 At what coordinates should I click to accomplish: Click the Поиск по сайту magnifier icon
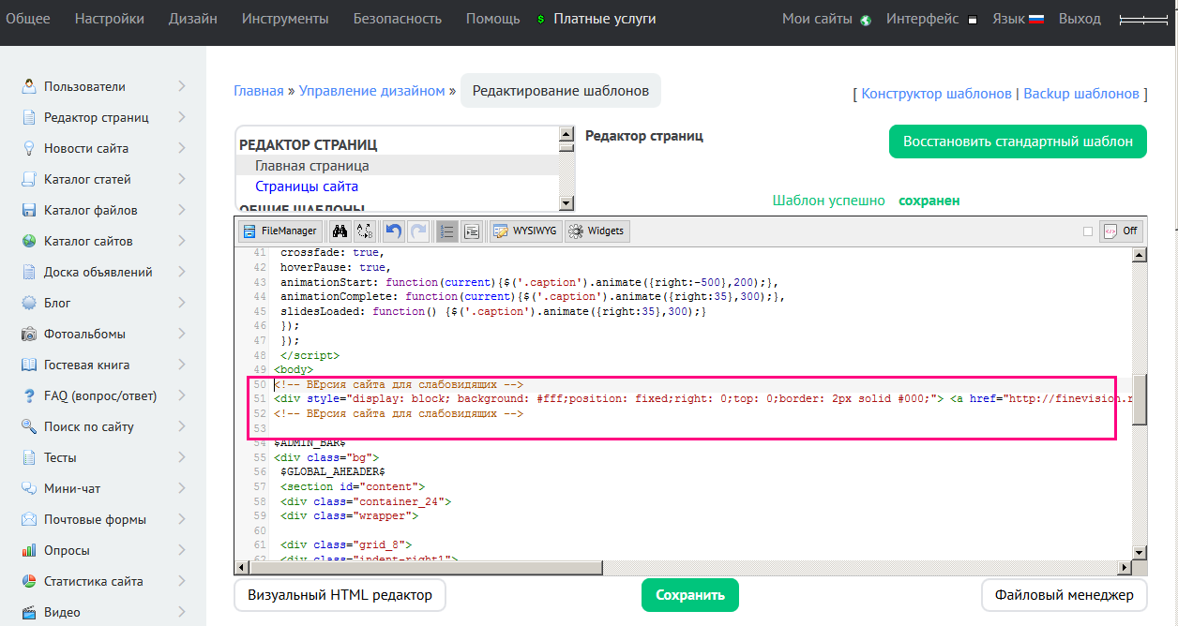click(29, 426)
